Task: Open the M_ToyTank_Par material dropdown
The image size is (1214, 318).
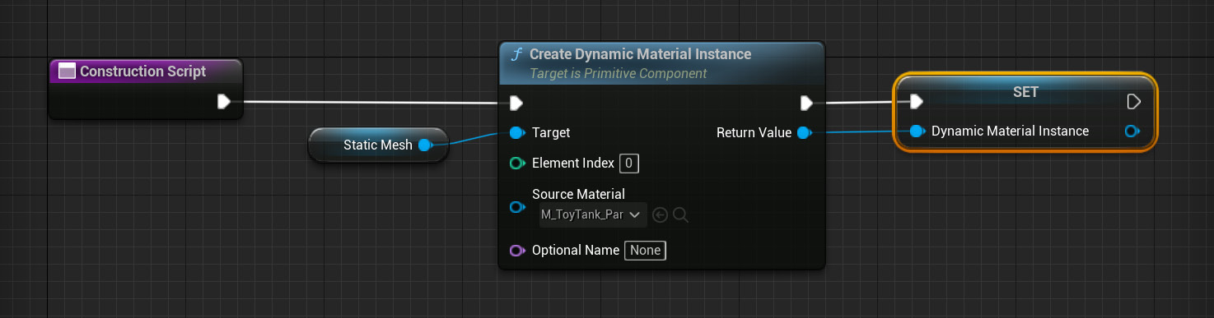Action: [x=592, y=214]
